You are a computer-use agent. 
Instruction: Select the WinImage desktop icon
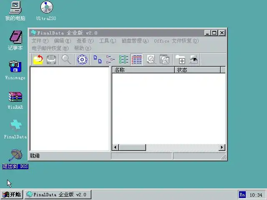click(15, 70)
